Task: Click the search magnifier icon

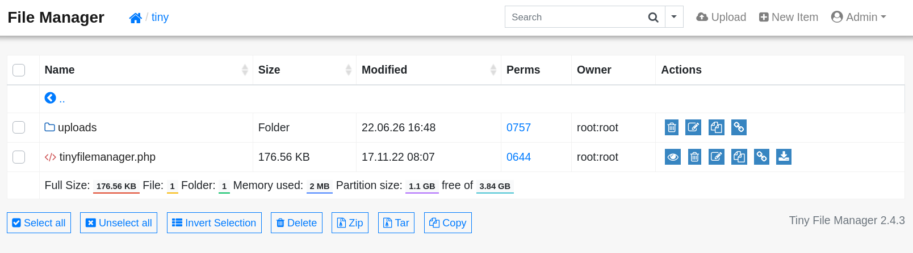Action: pyautogui.click(x=654, y=18)
